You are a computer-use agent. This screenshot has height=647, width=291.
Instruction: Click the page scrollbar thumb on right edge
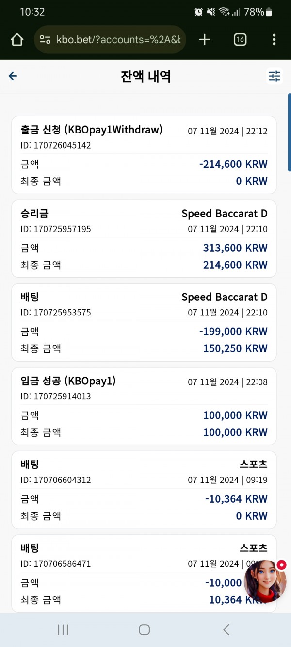point(289,132)
